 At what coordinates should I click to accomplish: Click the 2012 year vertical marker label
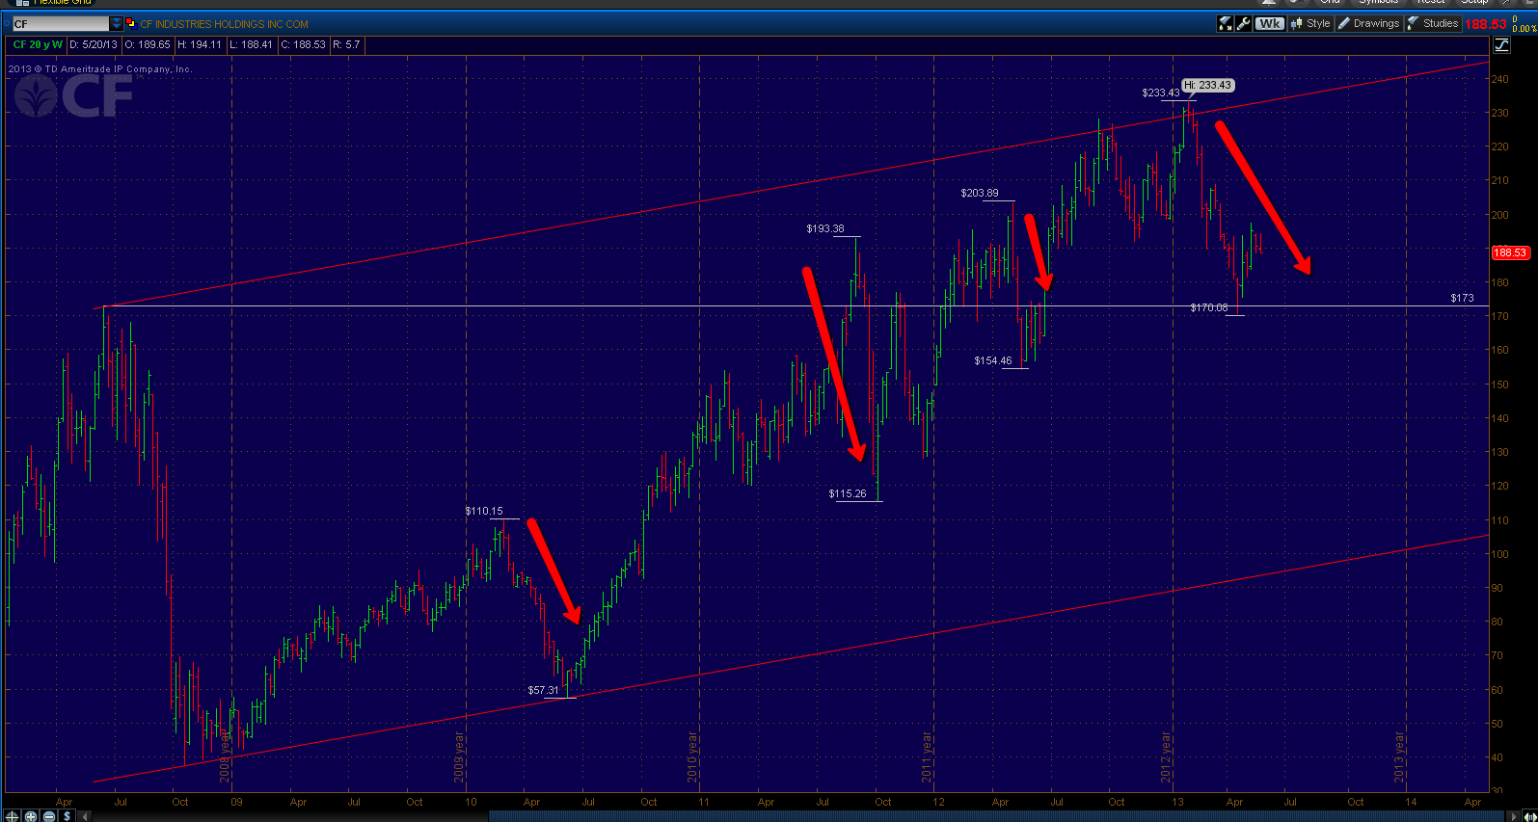tap(1166, 756)
